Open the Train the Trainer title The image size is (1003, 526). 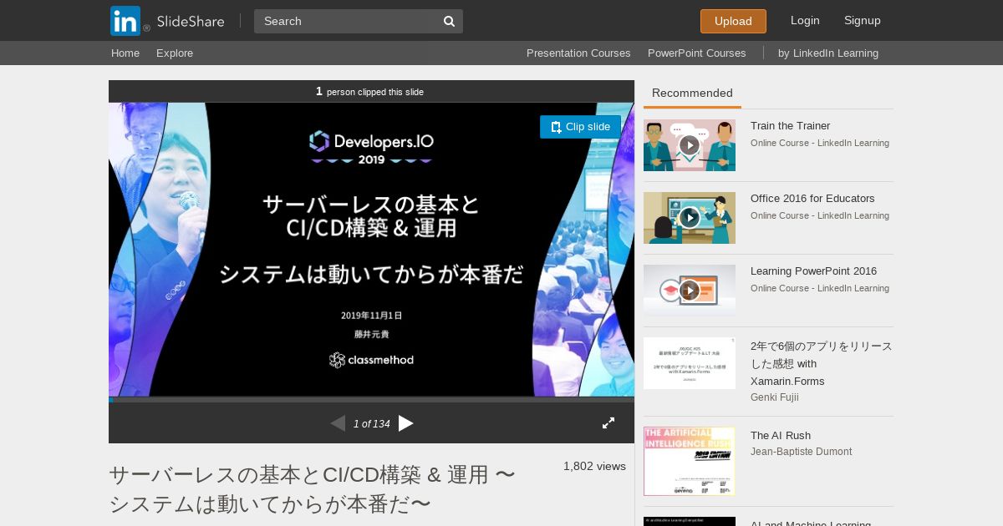pos(790,126)
